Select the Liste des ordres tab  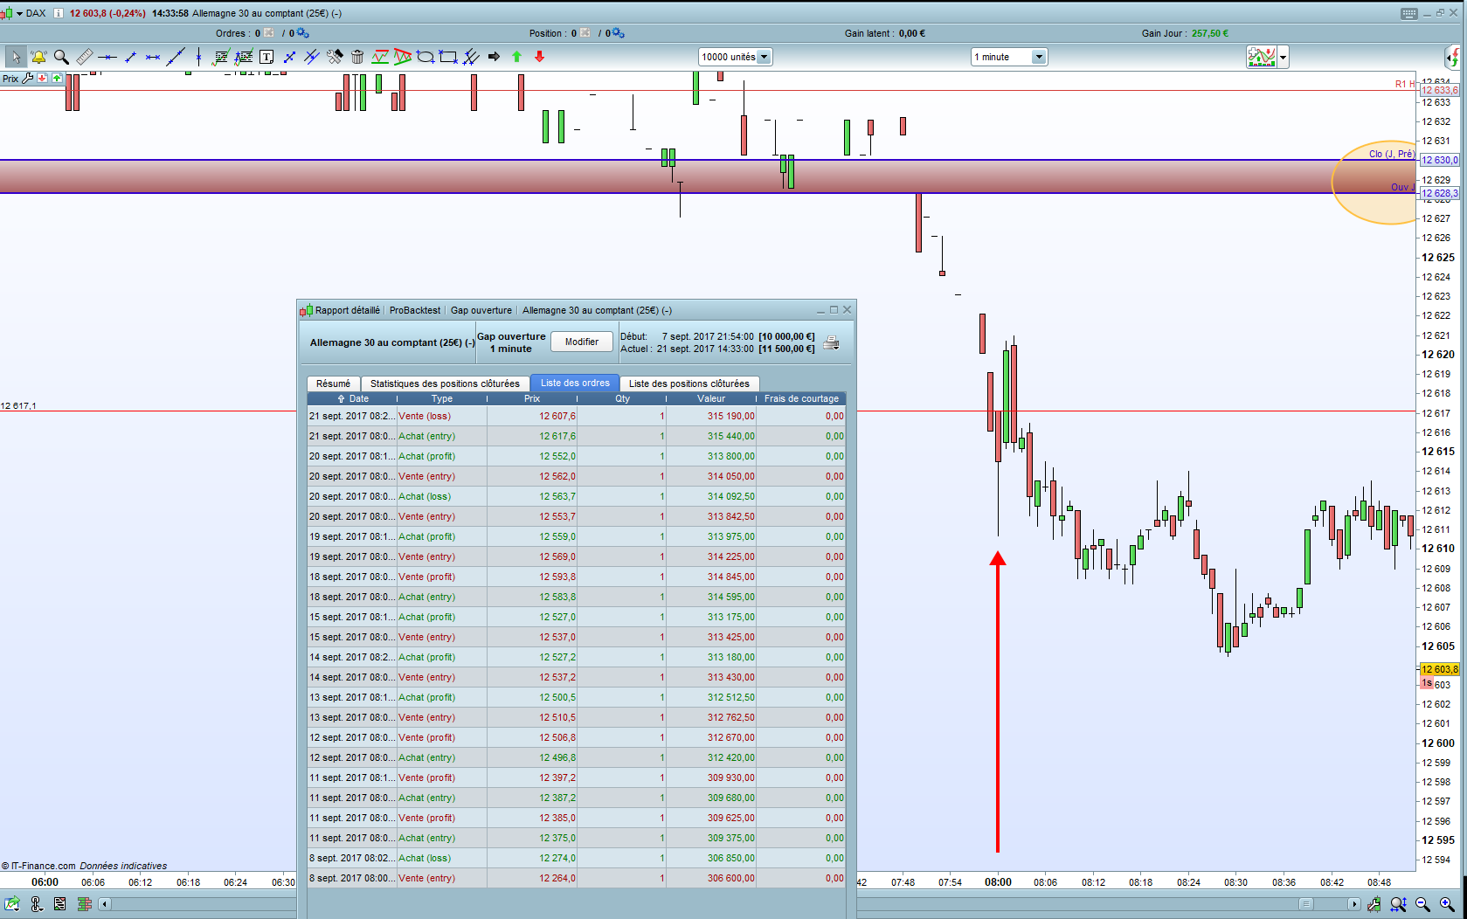coord(575,383)
